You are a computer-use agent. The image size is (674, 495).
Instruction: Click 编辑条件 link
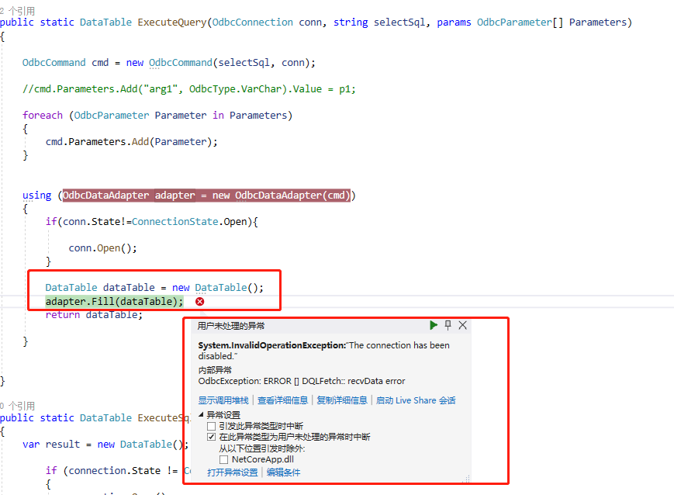[x=283, y=472]
